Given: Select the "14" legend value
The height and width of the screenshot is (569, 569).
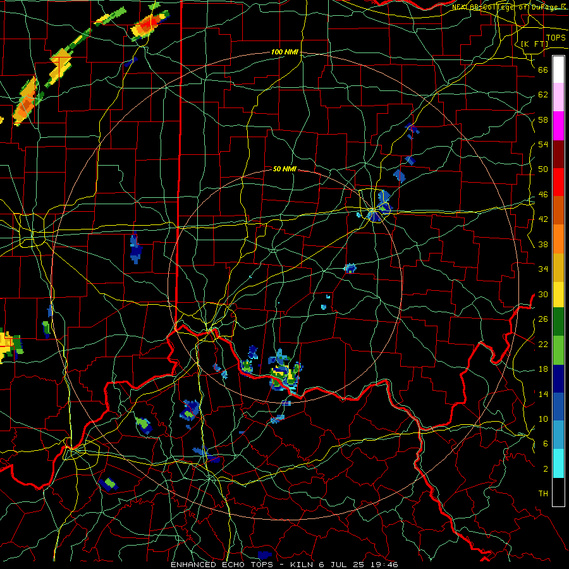Looking at the screenshot, I should tap(543, 394).
